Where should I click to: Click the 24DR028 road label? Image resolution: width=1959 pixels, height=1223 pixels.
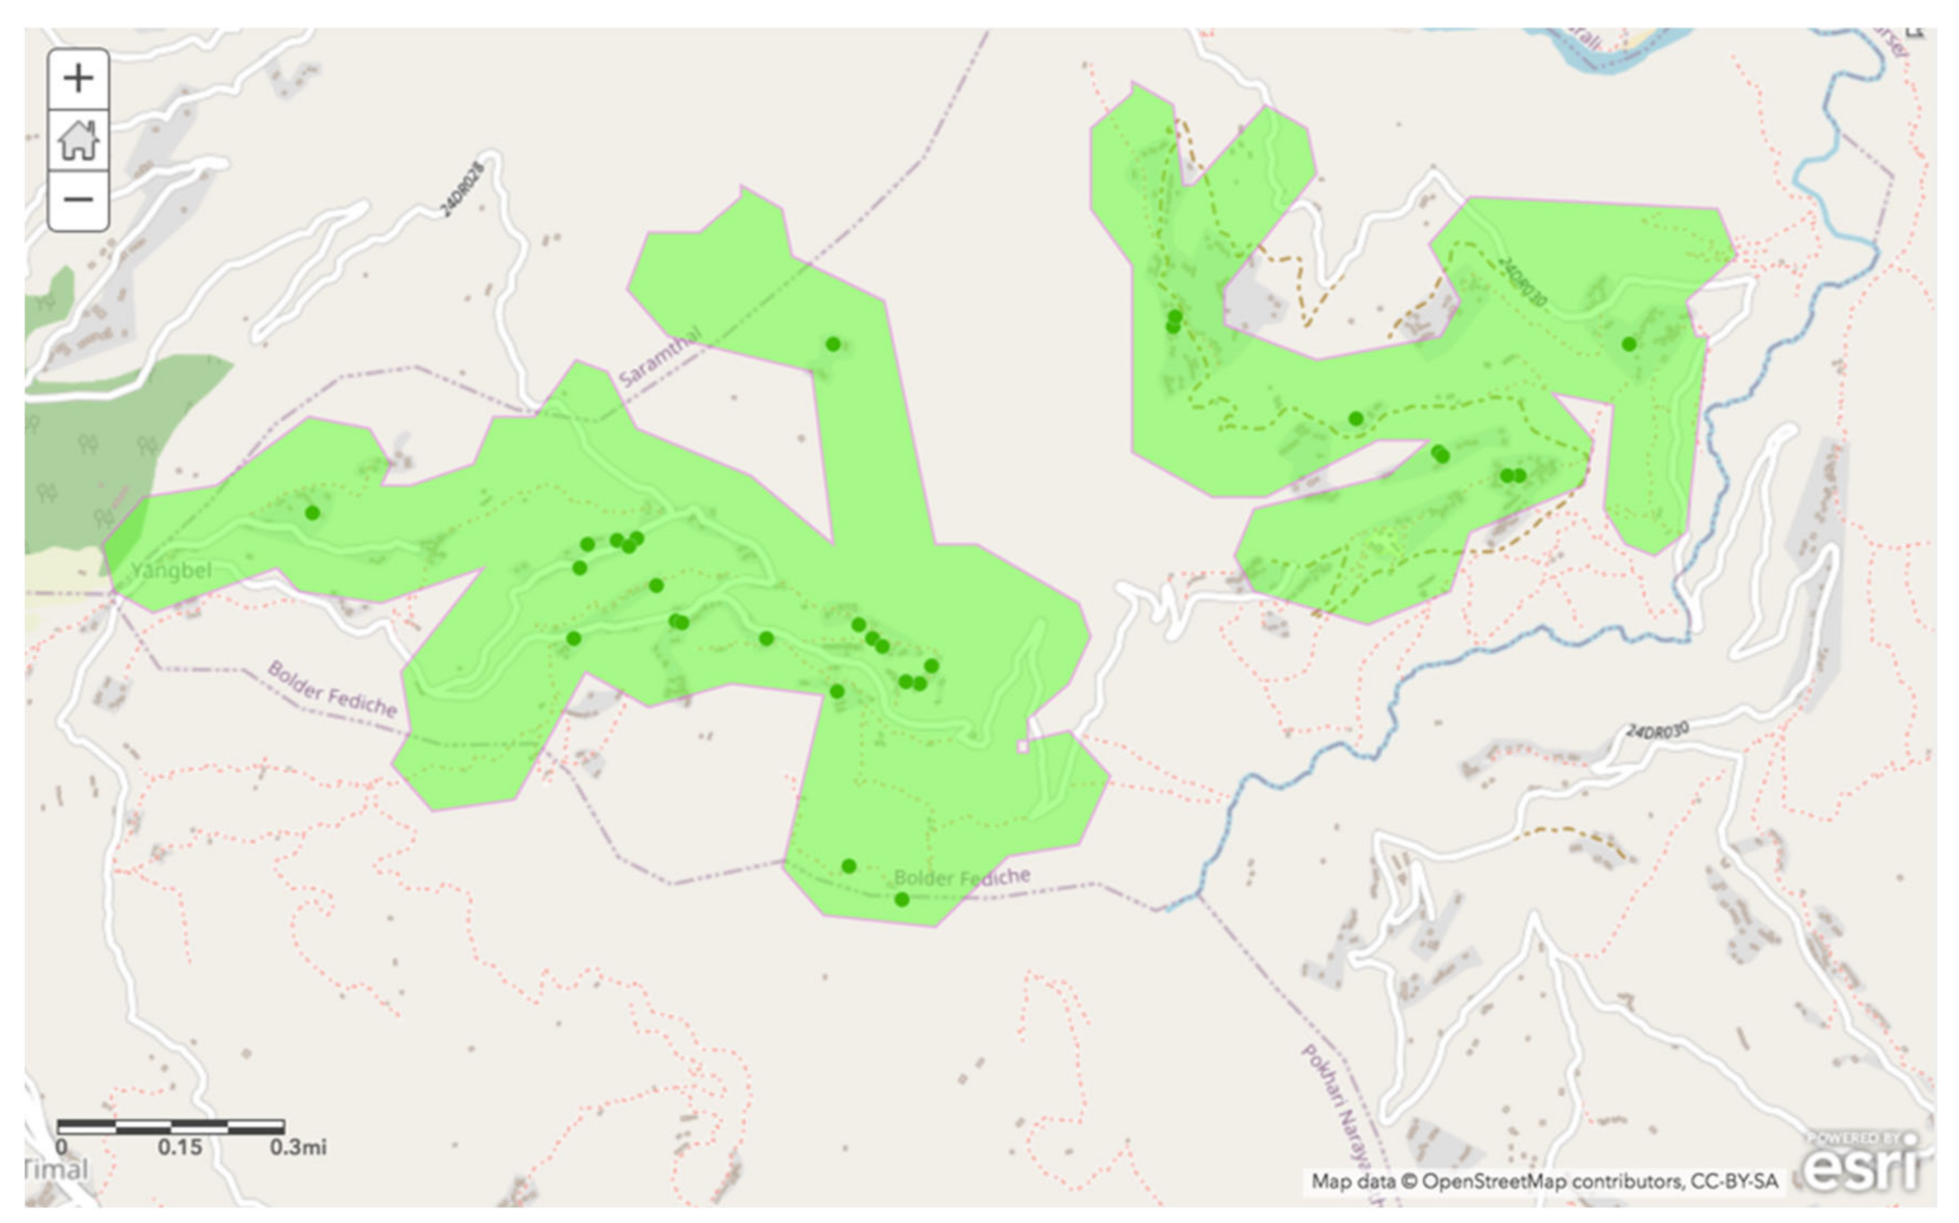coord(462,189)
